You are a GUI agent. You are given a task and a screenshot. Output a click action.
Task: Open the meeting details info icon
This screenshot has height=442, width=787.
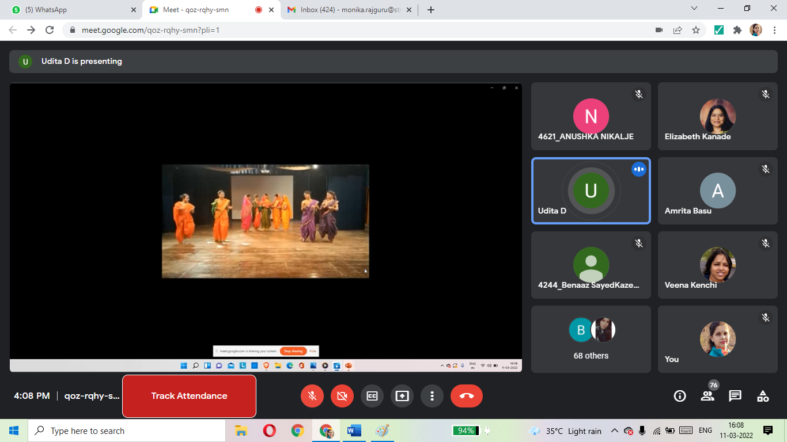click(x=680, y=396)
